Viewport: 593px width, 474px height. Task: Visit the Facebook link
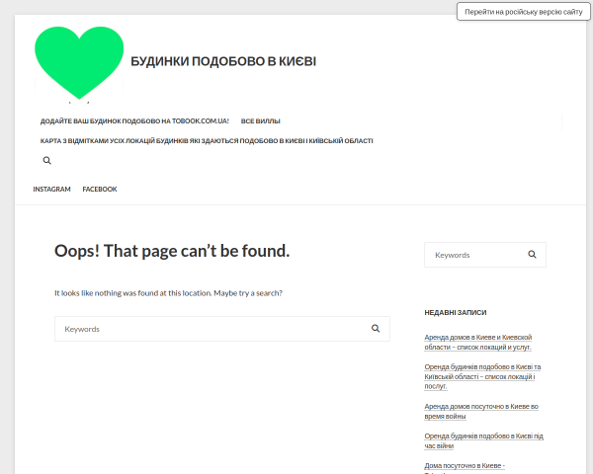100,189
